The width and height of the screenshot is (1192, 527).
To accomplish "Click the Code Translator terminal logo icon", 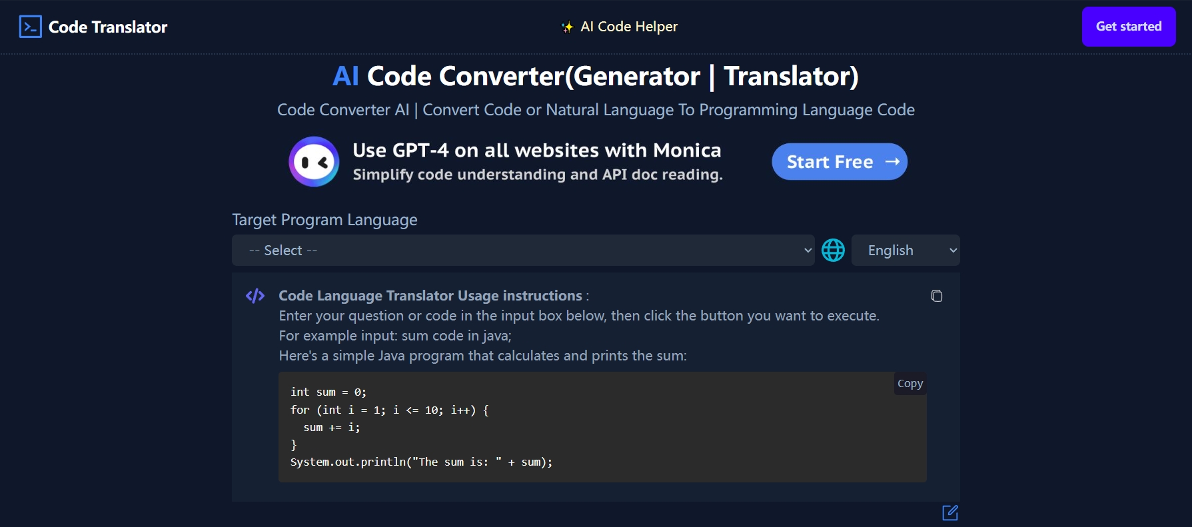I will click(x=31, y=27).
